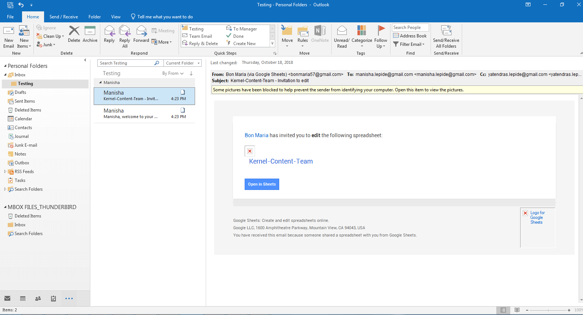Viewport: 583px width, 315px height.
Task: Run the To Manager quick step
Action: click(242, 29)
